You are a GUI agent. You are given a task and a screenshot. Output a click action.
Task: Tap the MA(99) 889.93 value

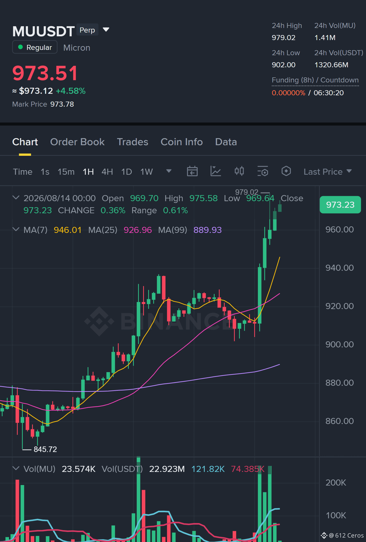(x=207, y=230)
